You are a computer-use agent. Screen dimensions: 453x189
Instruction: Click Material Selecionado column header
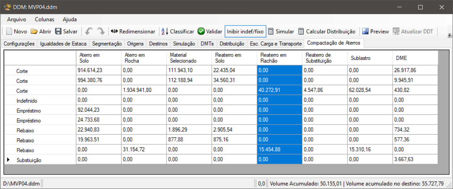pos(189,58)
